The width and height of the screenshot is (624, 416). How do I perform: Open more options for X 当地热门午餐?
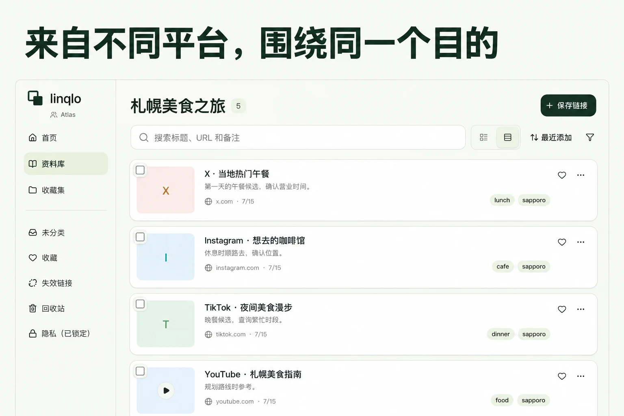click(x=581, y=175)
